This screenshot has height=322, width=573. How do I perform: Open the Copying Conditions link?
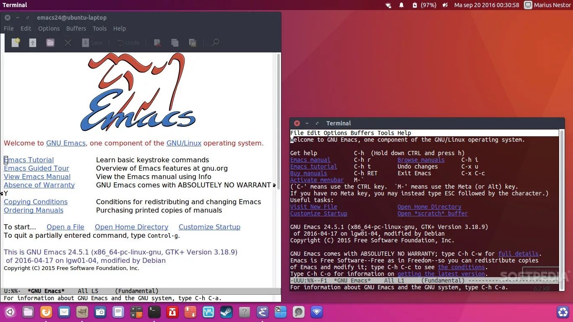coord(36,202)
